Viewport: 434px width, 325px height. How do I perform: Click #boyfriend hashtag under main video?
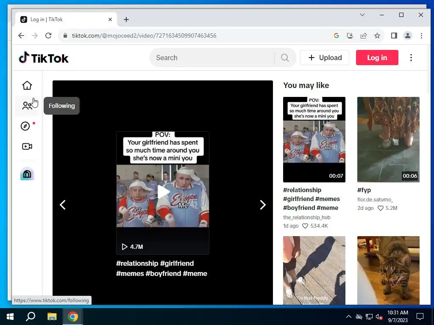tap(163, 274)
